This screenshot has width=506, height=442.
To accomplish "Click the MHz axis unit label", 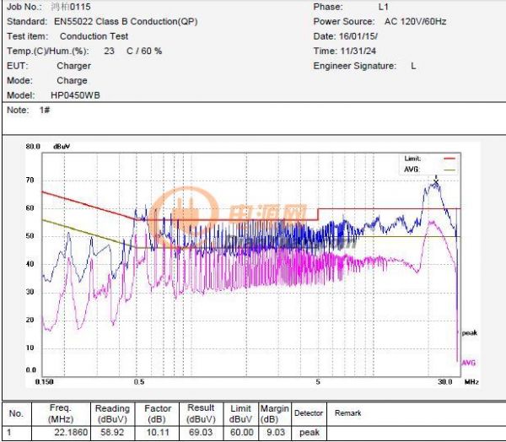I will click(471, 382).
